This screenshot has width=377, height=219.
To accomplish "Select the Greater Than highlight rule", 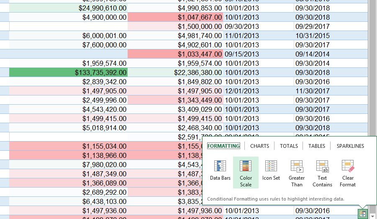I will point(297,172).
